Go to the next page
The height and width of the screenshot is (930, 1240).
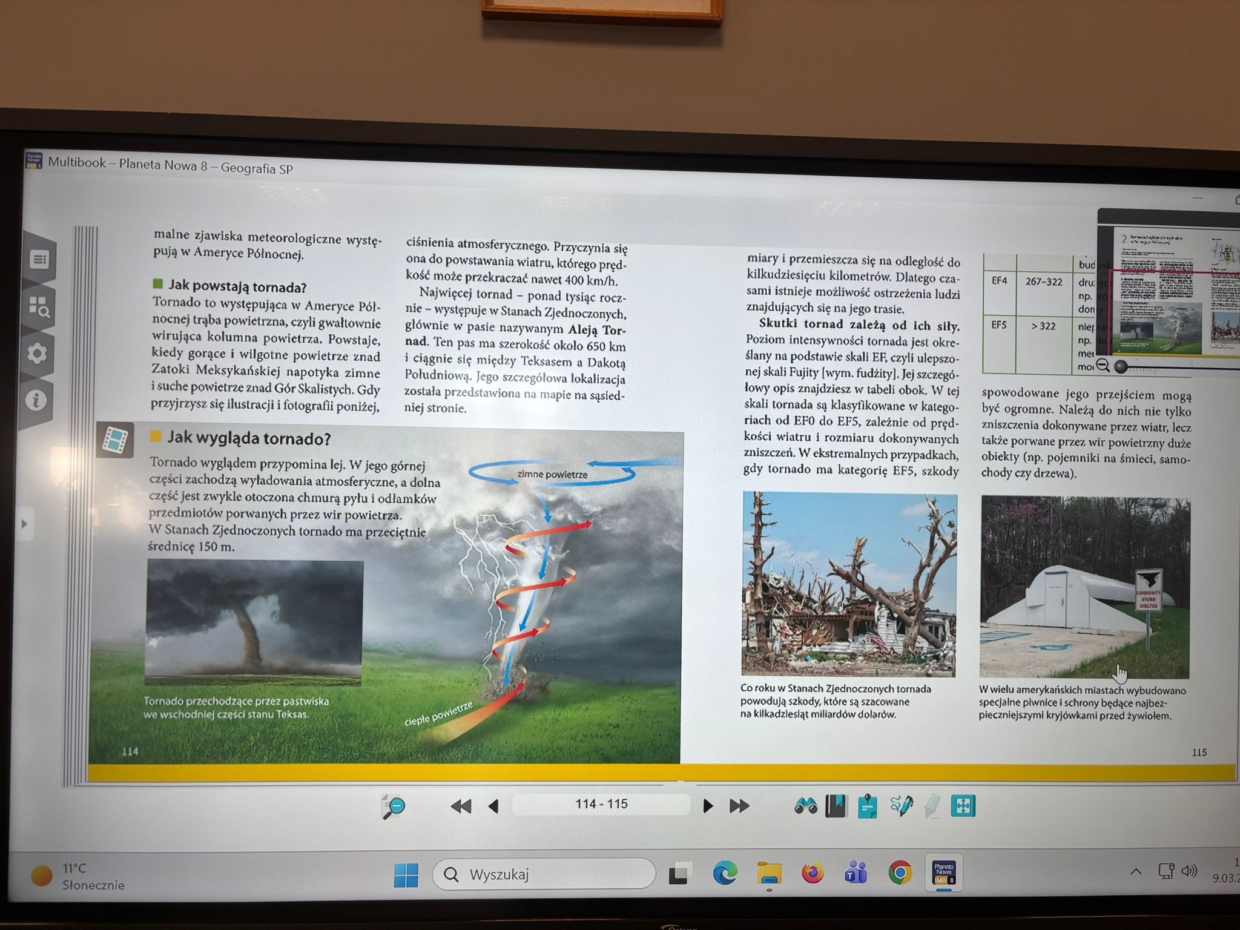click(x=707, y=806)
